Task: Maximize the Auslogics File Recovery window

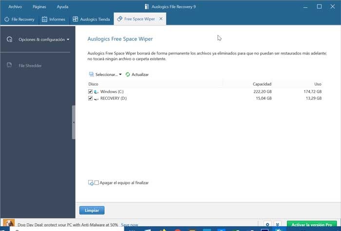Action: pos(319,7)
